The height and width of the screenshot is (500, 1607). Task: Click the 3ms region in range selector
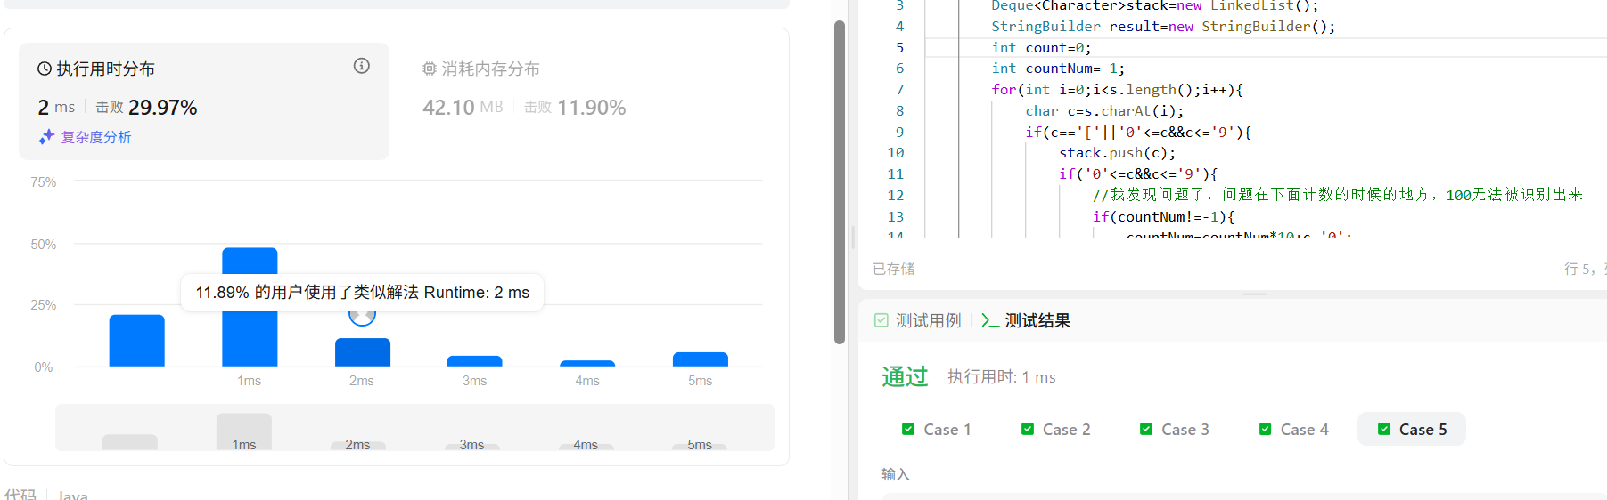tap(472, 445)
